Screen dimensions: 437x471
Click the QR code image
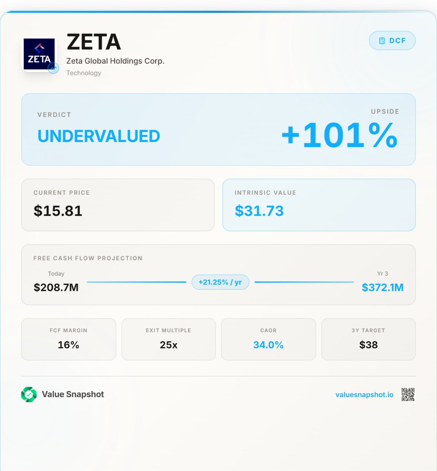[x=408, y=394]
